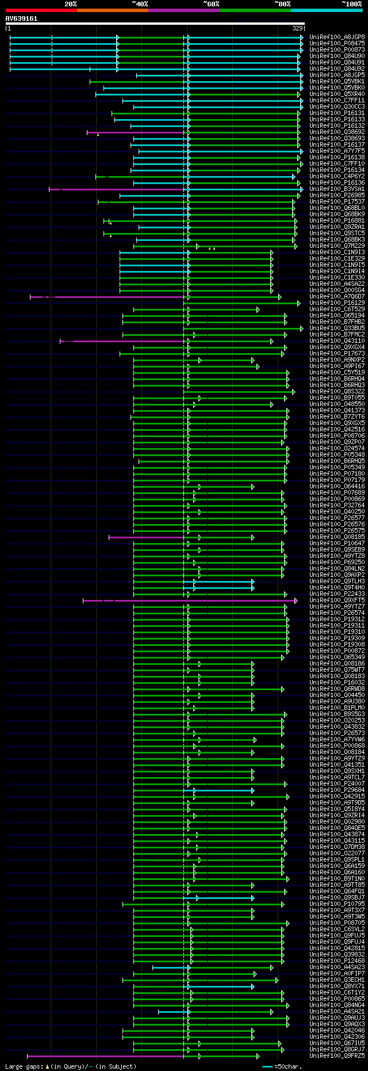Click the purple alignment bar for Q38692
368x1071 pixels.
[x=136, y=132]
